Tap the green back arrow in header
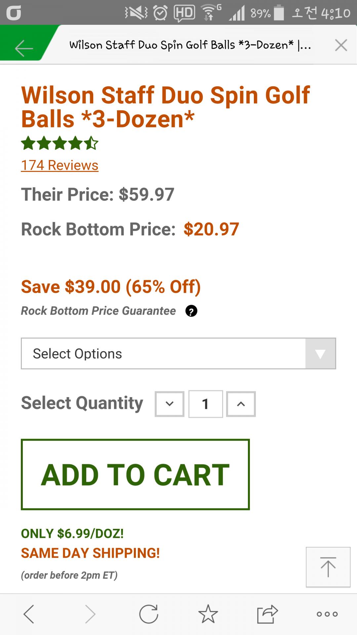The image size is (357, 635). (x=24, y=48)
